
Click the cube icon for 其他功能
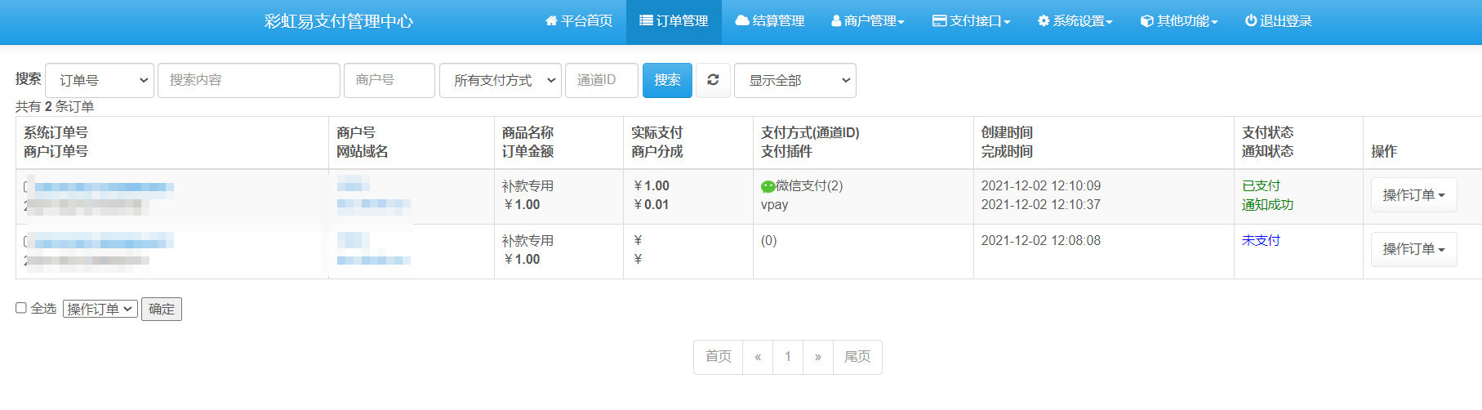1146,21
